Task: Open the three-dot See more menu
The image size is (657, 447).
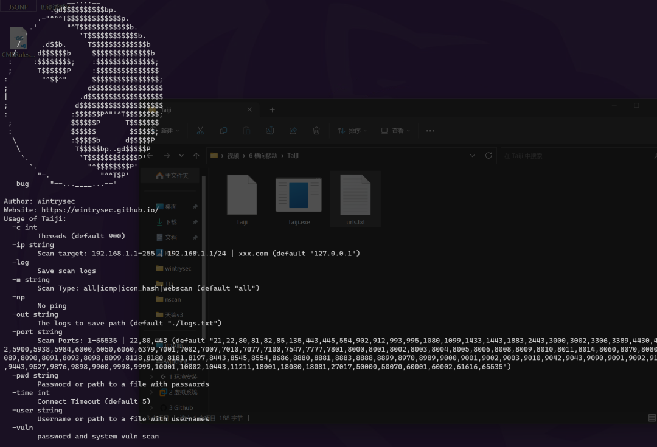Action: tap(430, 131)
